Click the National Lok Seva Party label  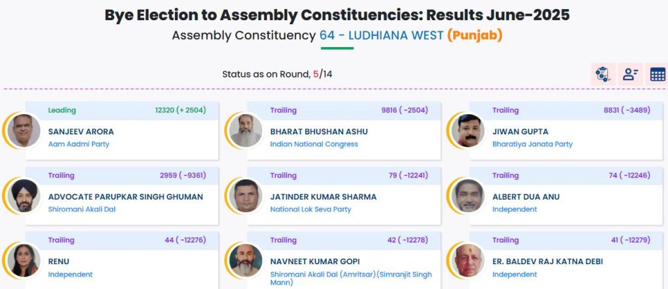click(311, 209)
